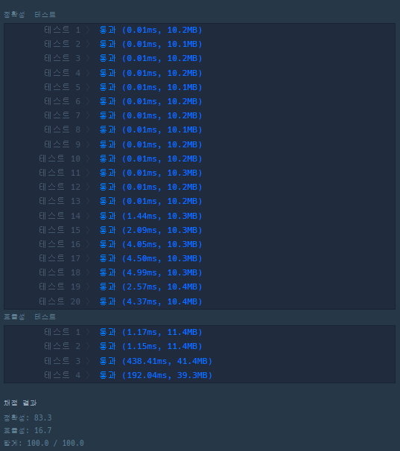400x451 pixels.
Task: Select efficiency 테스트 2 result (1.15ms, 11.4MB)
Action: (162, 346)
